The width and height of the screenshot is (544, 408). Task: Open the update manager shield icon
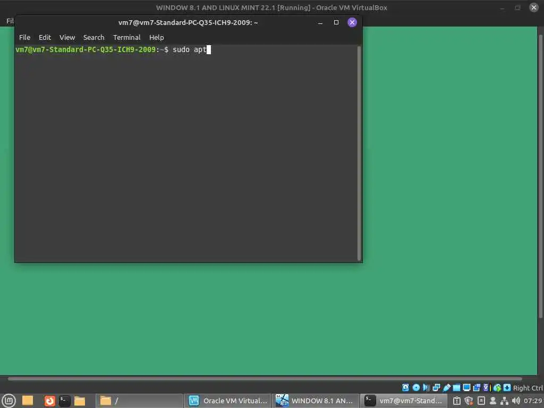tap(469, 401)
